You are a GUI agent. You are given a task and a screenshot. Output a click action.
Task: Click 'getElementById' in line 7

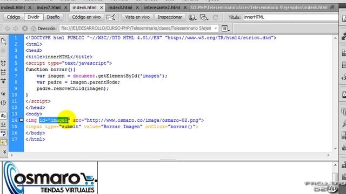(117, 76)
